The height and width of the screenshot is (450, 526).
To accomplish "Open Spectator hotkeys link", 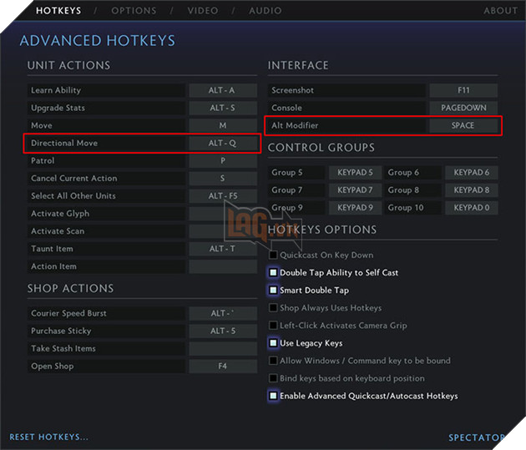I will (477, 437).
